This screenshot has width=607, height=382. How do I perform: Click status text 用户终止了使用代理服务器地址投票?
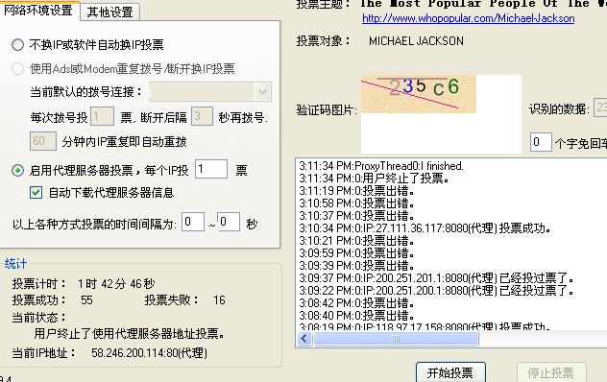click(x=130, y=333)
